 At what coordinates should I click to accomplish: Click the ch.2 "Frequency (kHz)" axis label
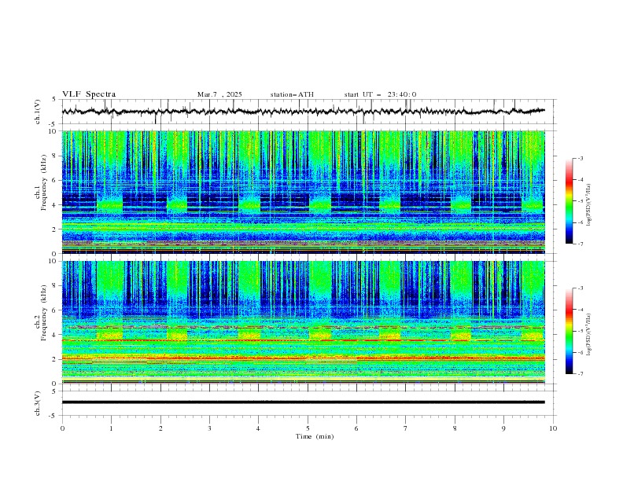[44, 312]
